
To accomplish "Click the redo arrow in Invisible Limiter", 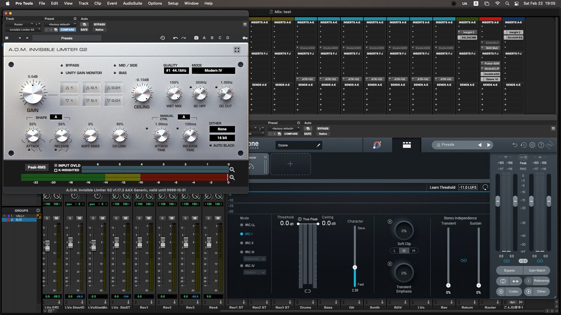I will pos(183,38).
